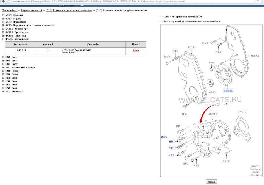Select the 6700 seal callout label
This screenshot has height=185, width=264.
(212, 93)
